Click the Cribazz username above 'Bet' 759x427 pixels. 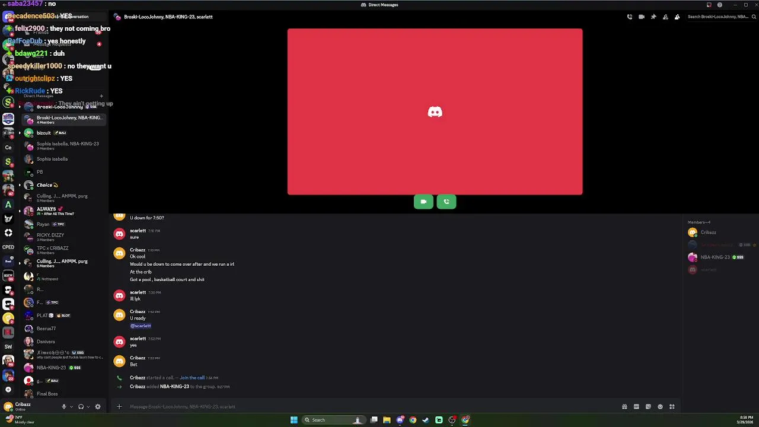tap(138, 358)
